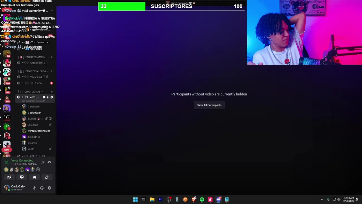Mute microphone next to CarloGato
This screenshot has width=362, height=204.
34,188
